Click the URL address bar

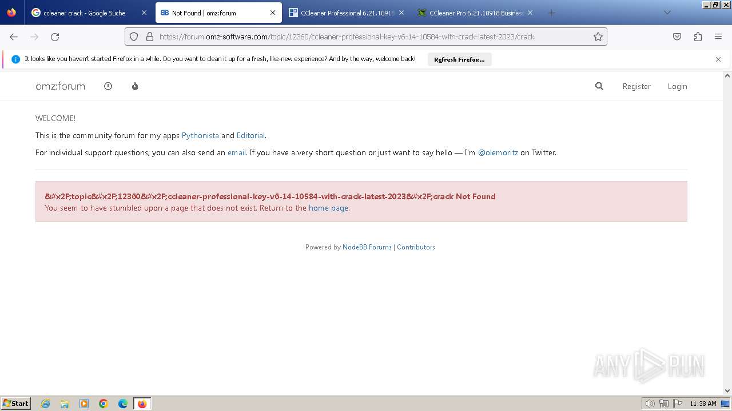pyautogui.click(x=366, y=37)
